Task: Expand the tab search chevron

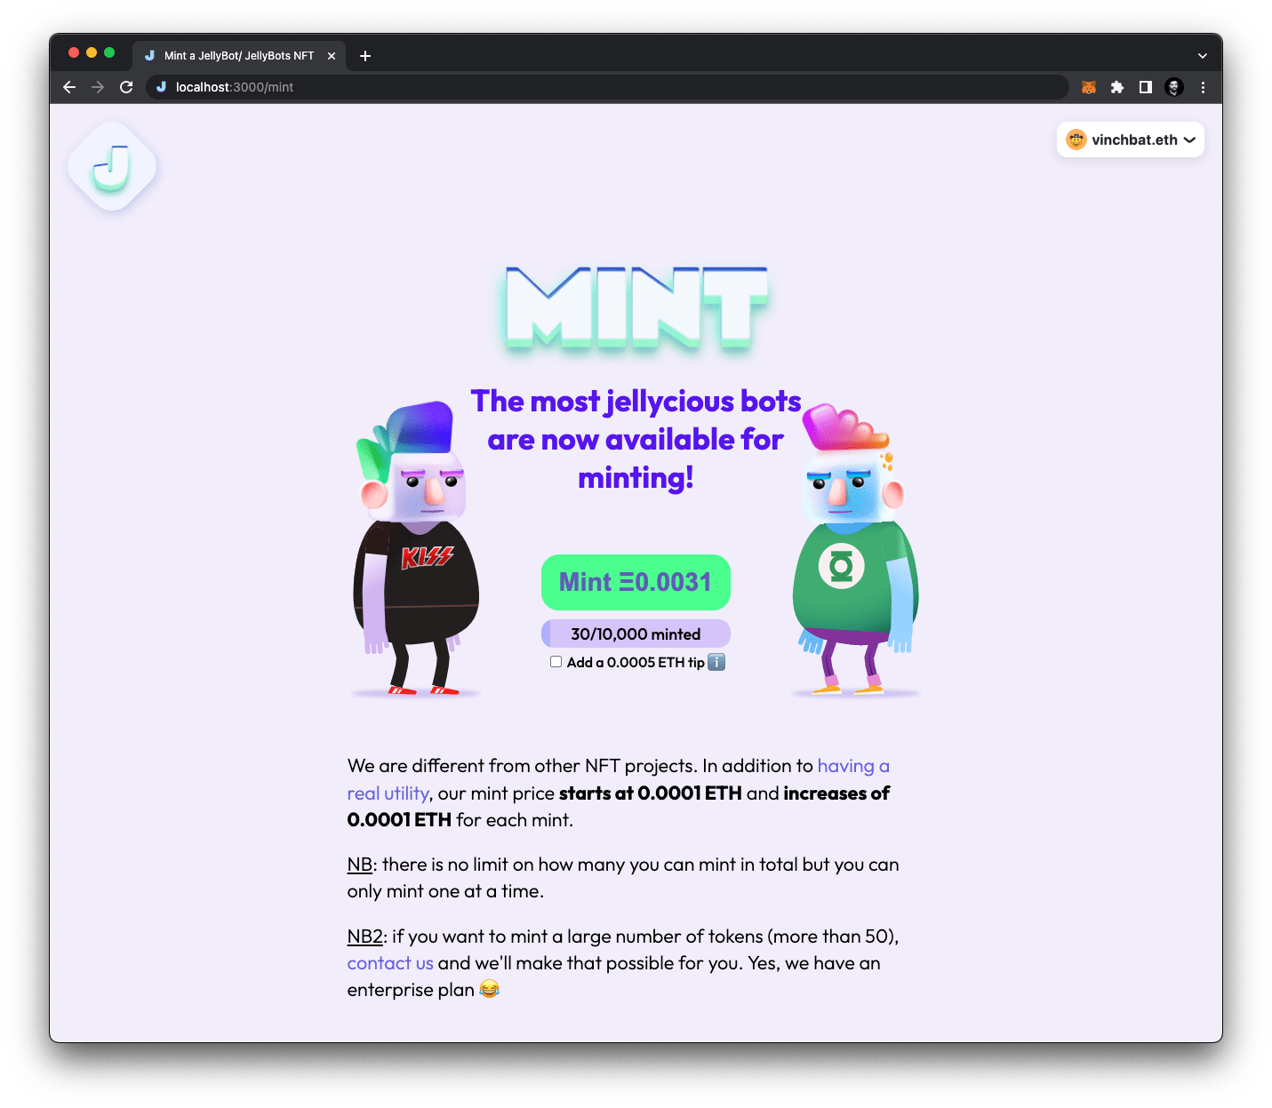Action: click(1203, 56)
